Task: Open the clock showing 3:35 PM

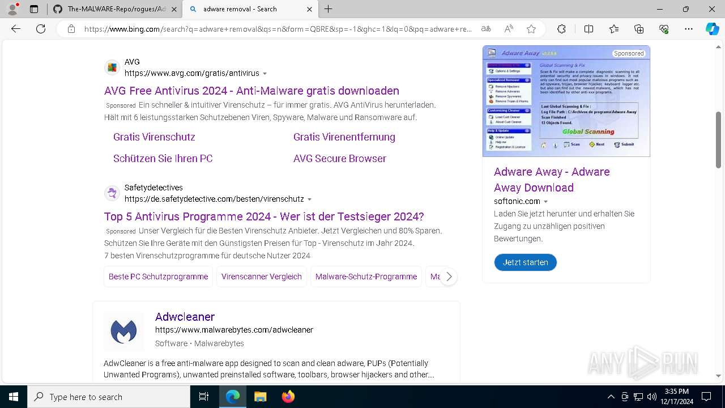Action: click(676, 397)
